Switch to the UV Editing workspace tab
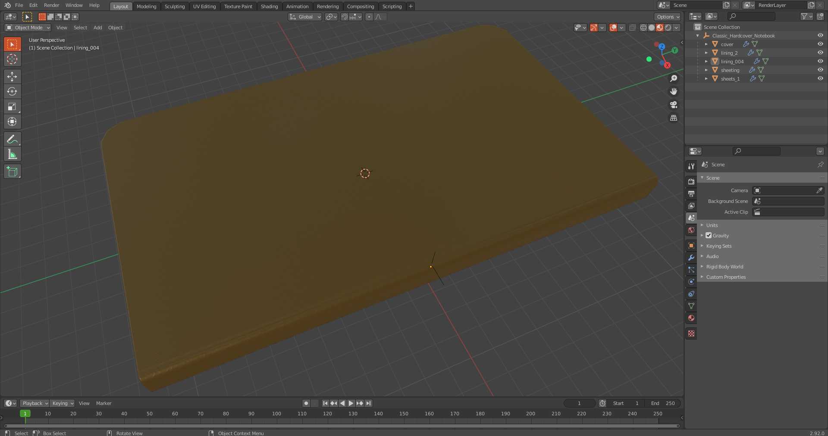Image resolution: width=828 pixels, height=436 pixels. pos(204,6)
